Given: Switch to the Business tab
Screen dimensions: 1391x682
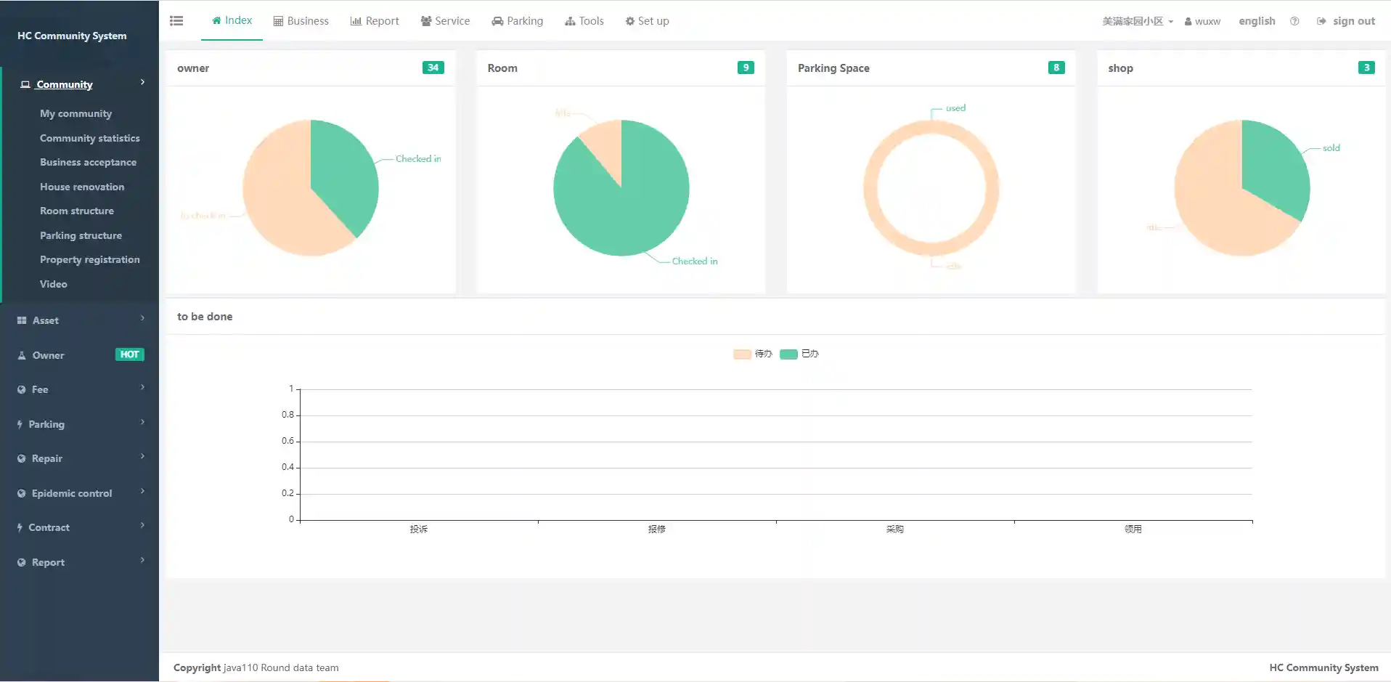Looking at the screenshot, I should tap(301, 21).
